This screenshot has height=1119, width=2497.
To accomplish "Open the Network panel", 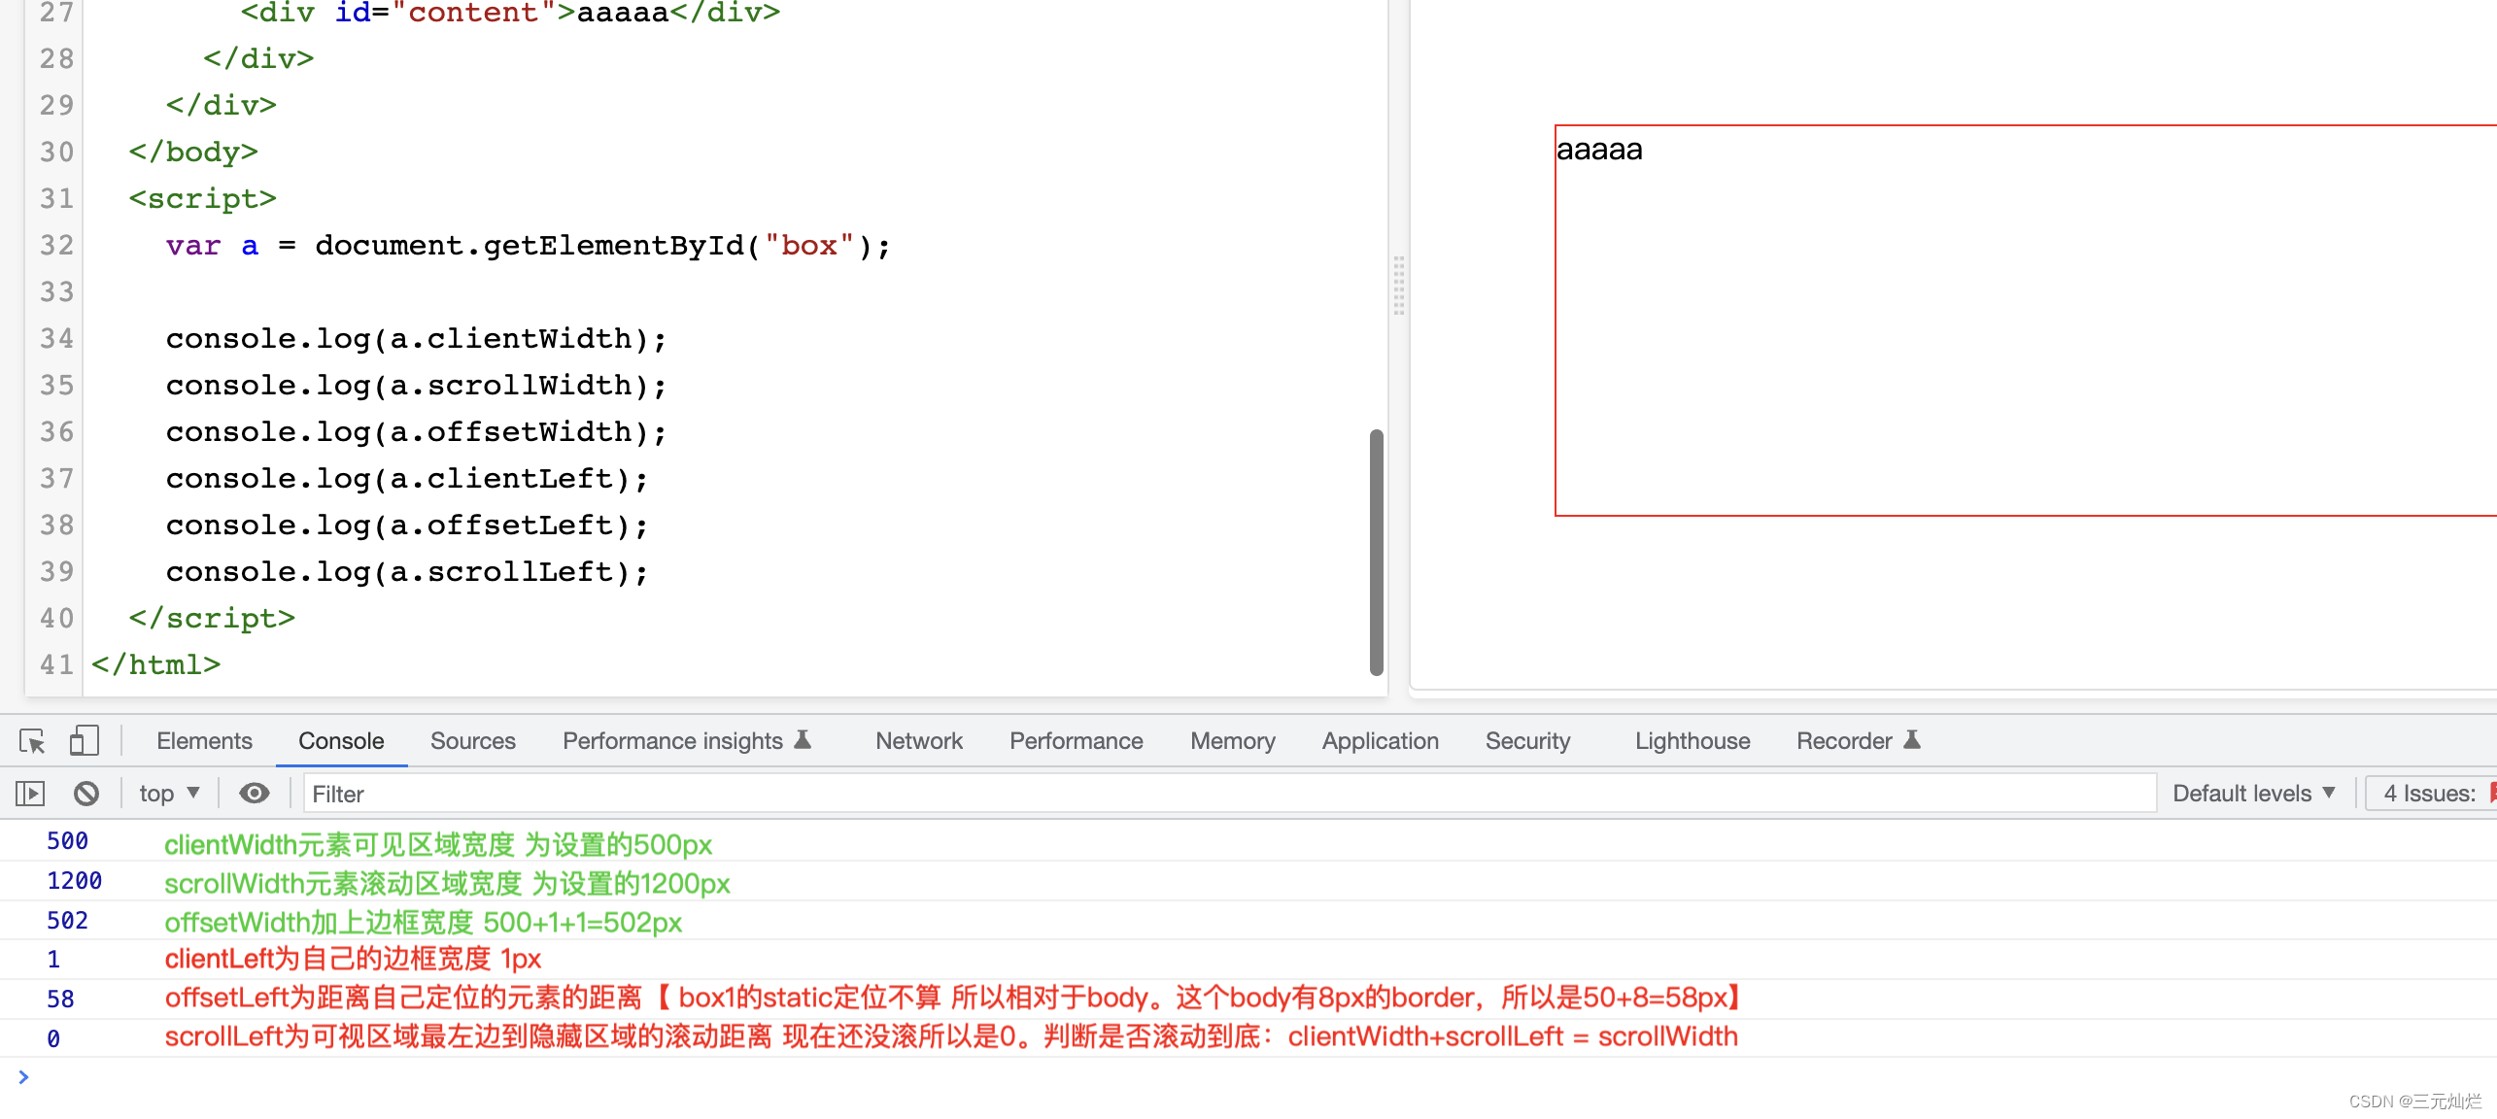I will (x=918, y=740).
